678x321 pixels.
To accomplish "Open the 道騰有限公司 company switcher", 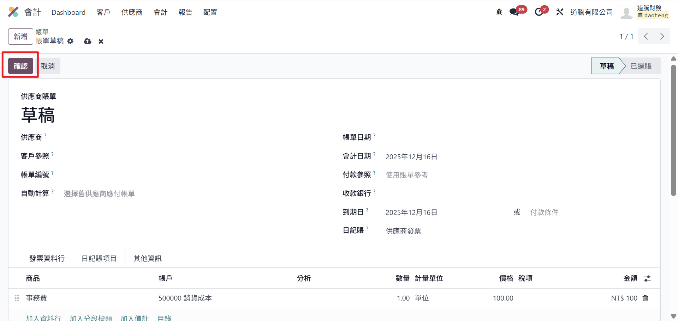I will tap(591, 12).
